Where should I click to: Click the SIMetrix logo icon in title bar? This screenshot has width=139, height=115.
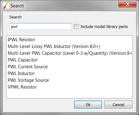[x=6, y=6]
